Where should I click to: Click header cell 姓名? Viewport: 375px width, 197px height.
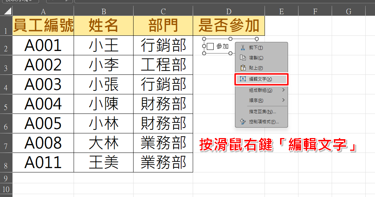tap(104, 26)
